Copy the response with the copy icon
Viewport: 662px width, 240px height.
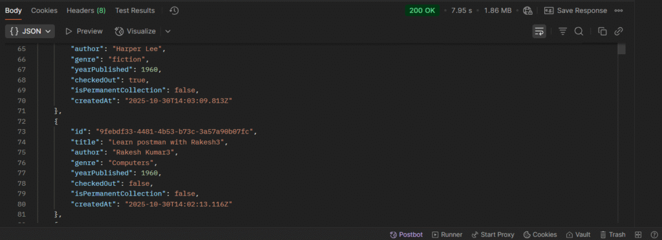tap(603, 31)
